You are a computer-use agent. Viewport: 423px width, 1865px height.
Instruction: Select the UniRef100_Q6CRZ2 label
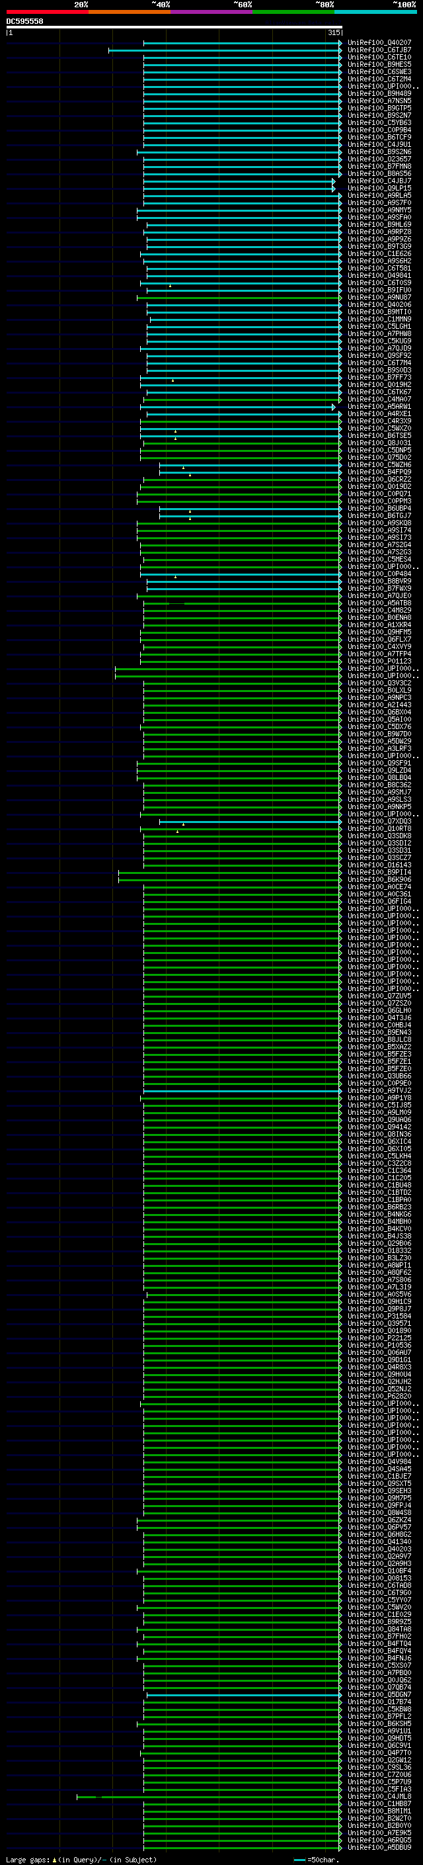379,479
